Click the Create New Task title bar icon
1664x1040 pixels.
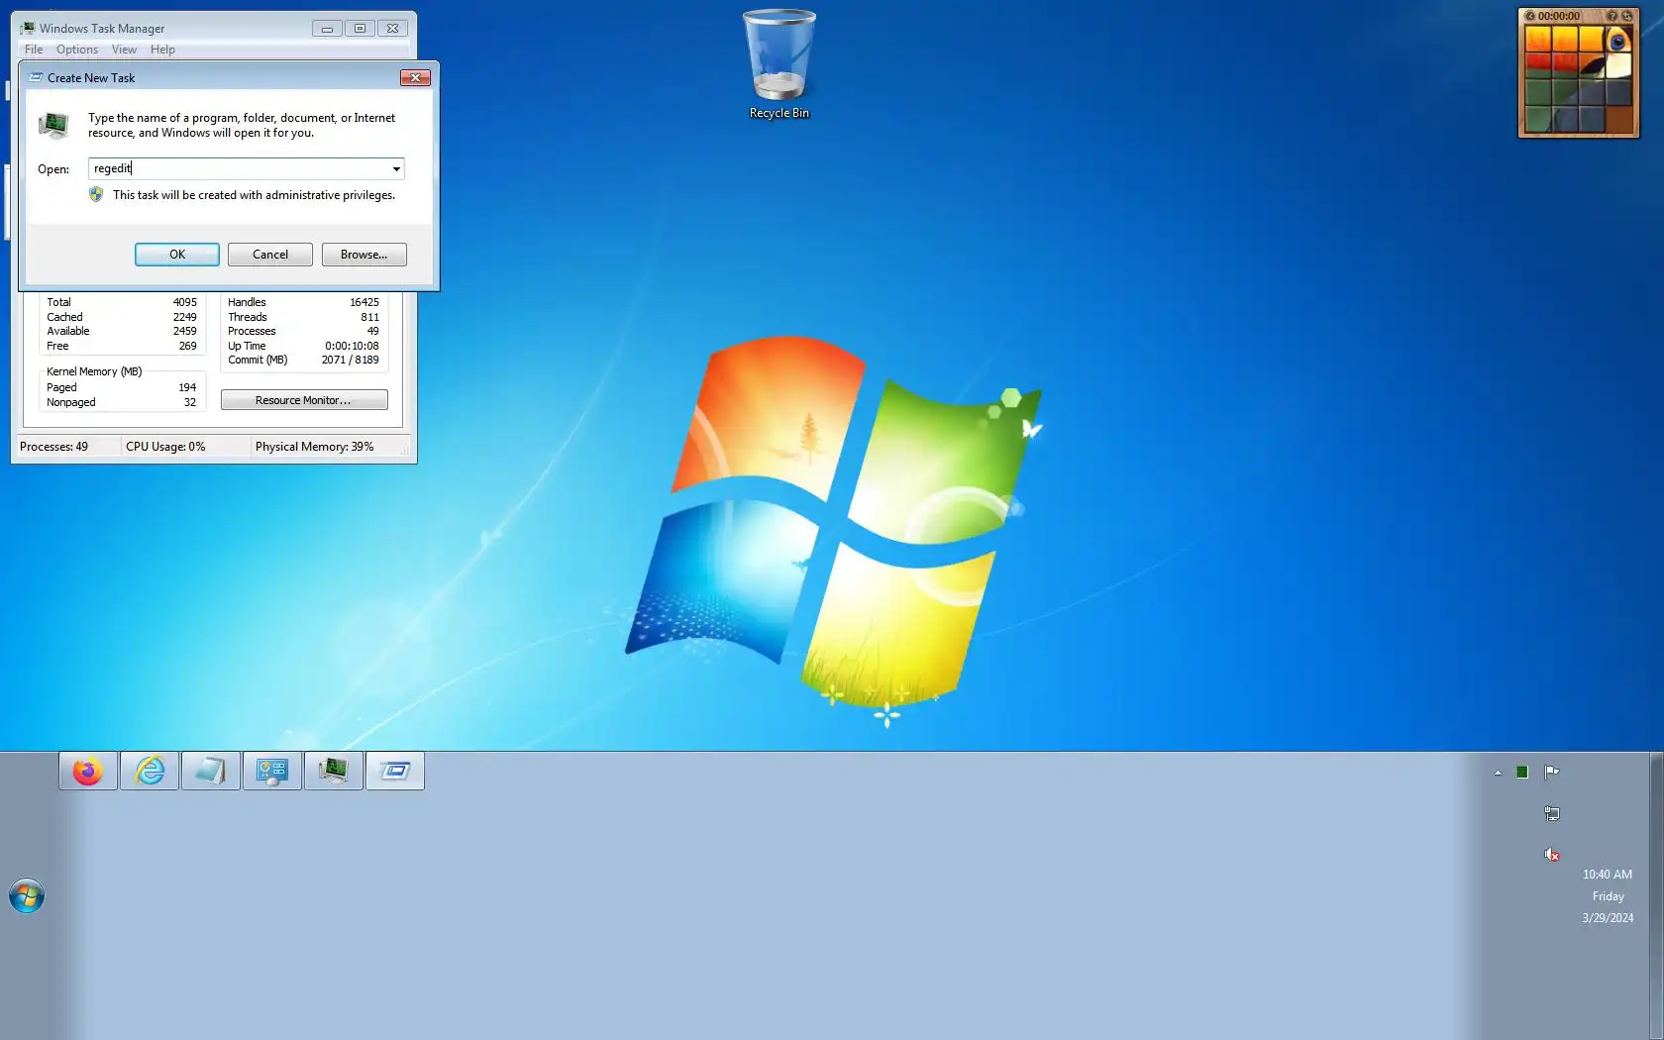point(36,77)
